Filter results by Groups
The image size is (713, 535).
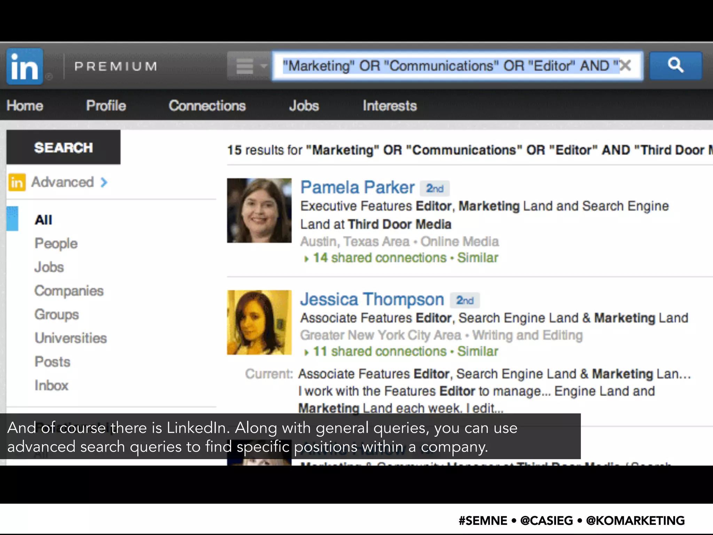click(57, 315)
